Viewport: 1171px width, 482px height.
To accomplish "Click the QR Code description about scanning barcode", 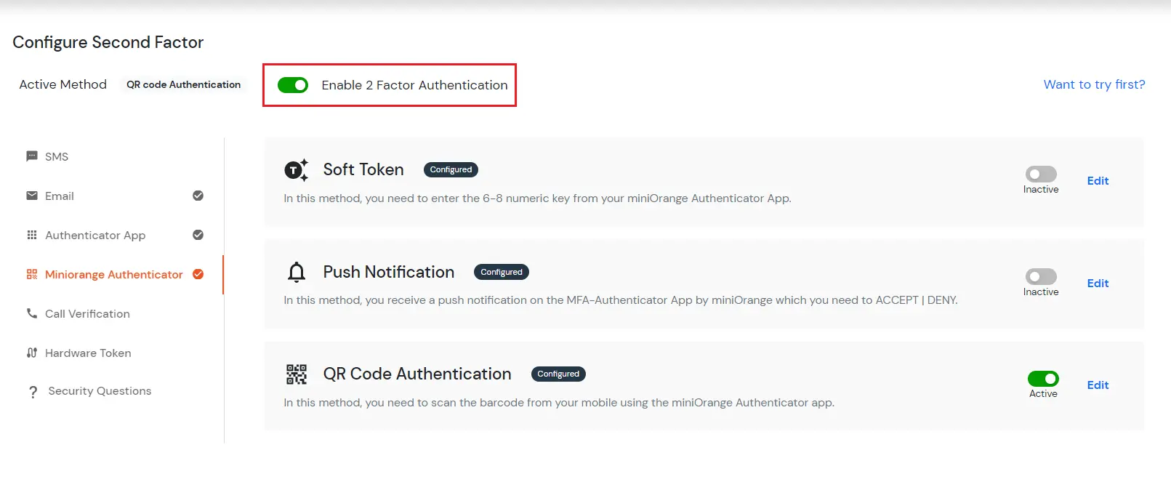I will pos(559,403).
